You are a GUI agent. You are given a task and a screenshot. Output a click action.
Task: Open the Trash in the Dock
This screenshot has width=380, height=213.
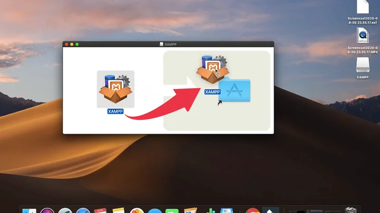pos(351,211)
